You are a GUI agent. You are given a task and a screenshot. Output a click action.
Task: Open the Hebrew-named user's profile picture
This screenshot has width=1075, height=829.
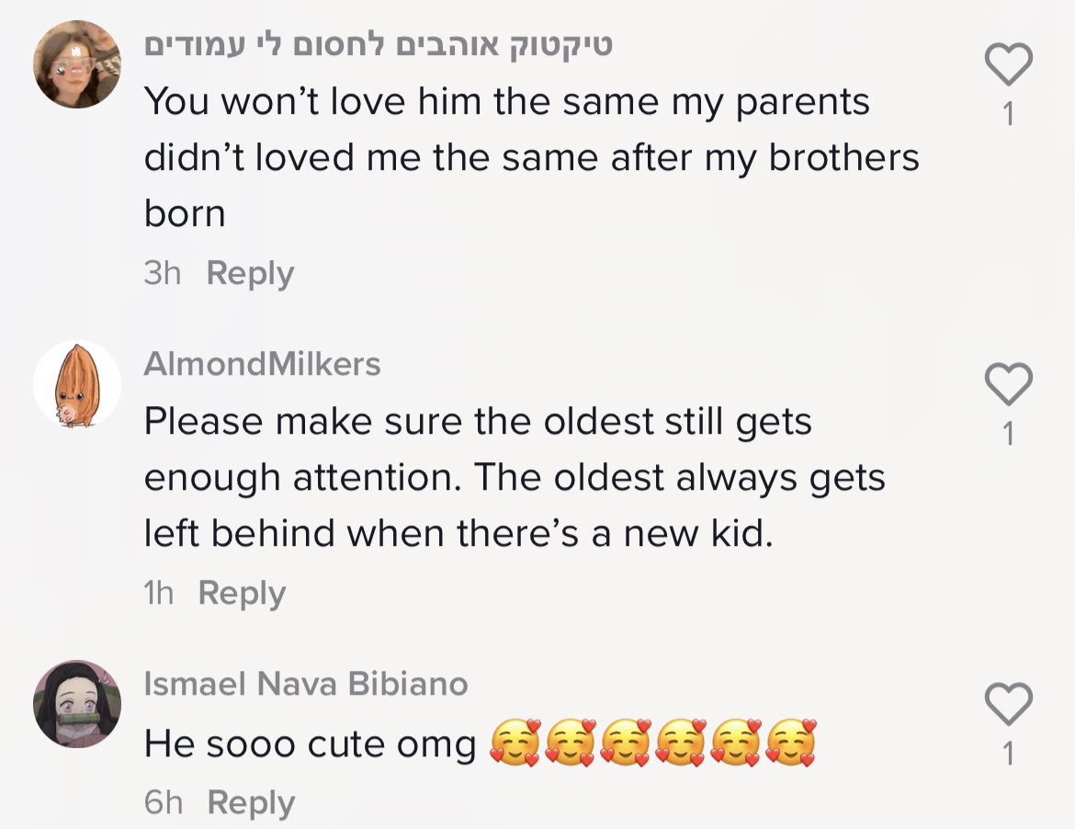77,64
